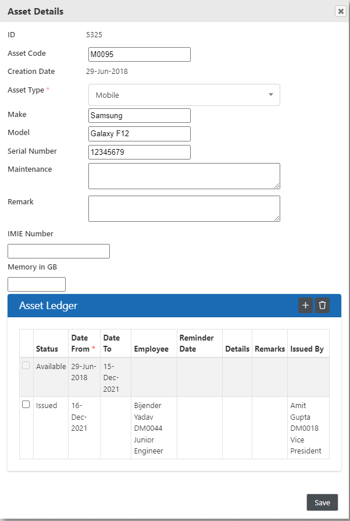
Task: Add a new Asset Ledger row
Action: point(305,306)
